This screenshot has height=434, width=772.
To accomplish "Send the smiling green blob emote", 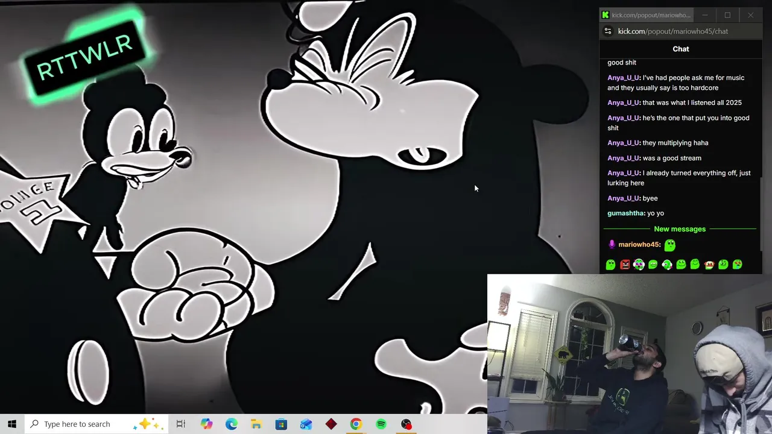I will [x=681, y=265].
